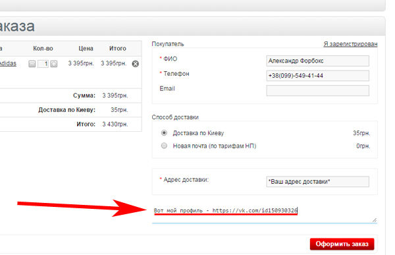Screen dimensions: 395x255
Task: Open the Adidas product link
Action: click(x=7, y=63)
